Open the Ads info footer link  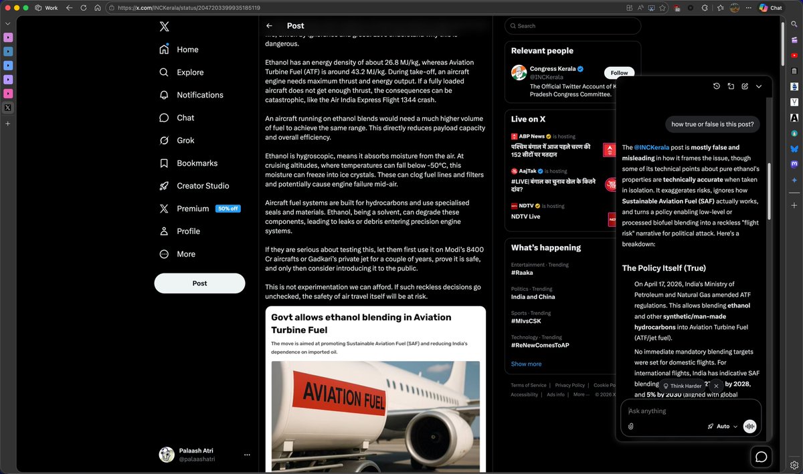click(555, 394)
